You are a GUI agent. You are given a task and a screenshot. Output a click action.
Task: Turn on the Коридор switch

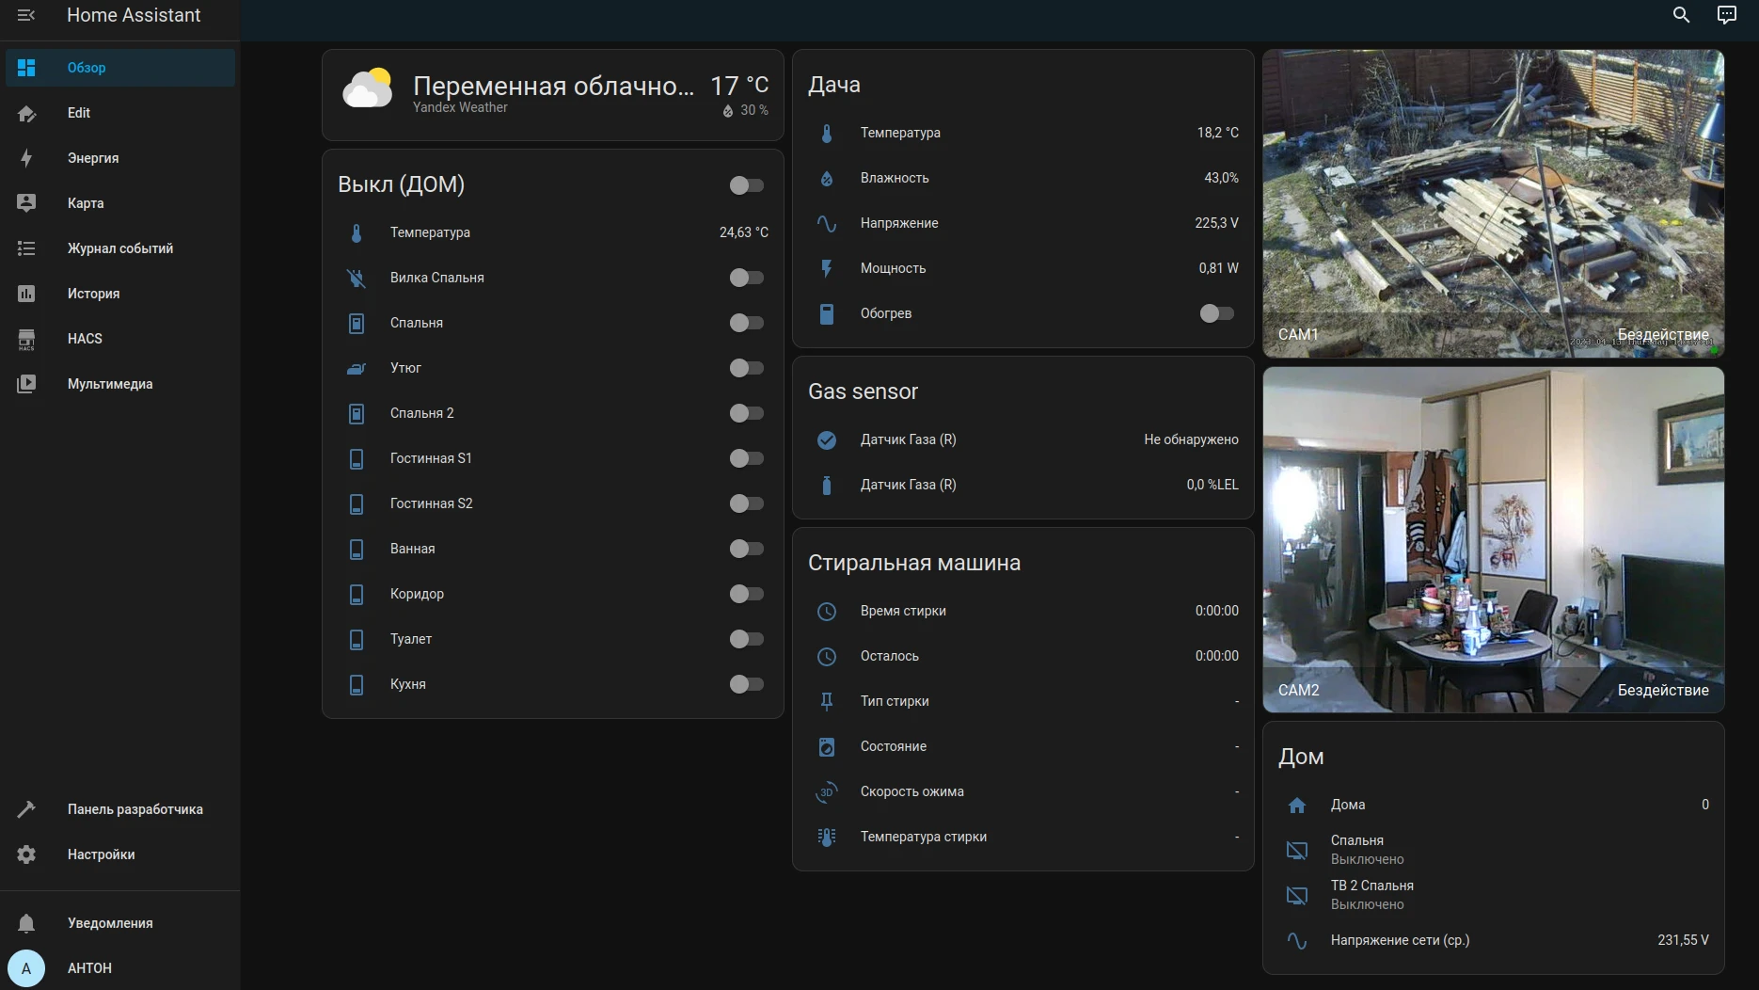coord(747,594)
